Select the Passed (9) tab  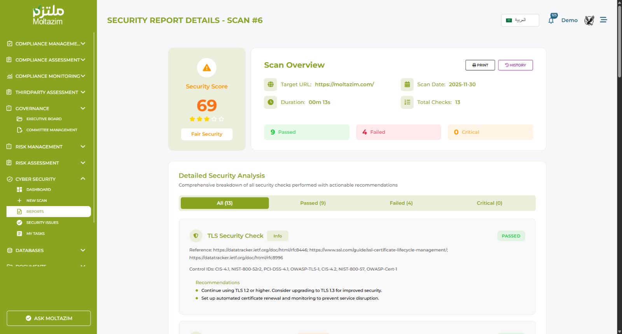click(x=313, y=203)
